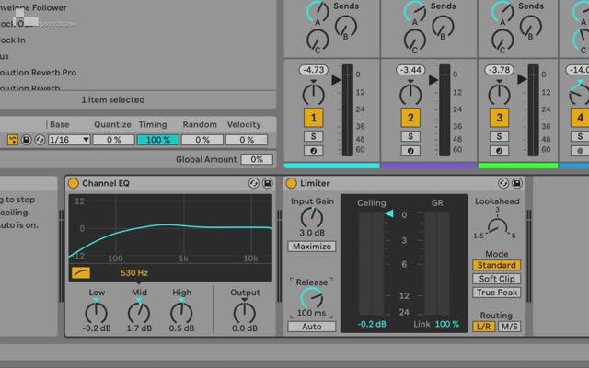This screenshot has height=368, width=589.
Task: Click the Limiter Ceiling triangle handle
Action: pyautogui.click(x=389, y=213)
